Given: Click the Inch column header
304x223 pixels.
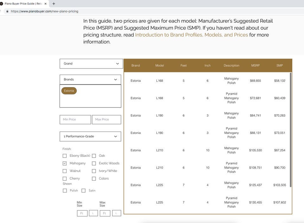Looking at the screenshot, I should 207,65.
